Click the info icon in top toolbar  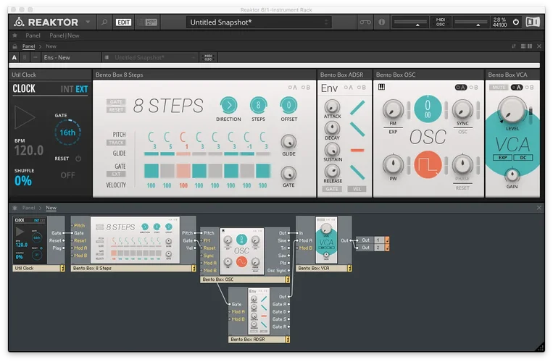pyautogui.click(x=382, y=22)
